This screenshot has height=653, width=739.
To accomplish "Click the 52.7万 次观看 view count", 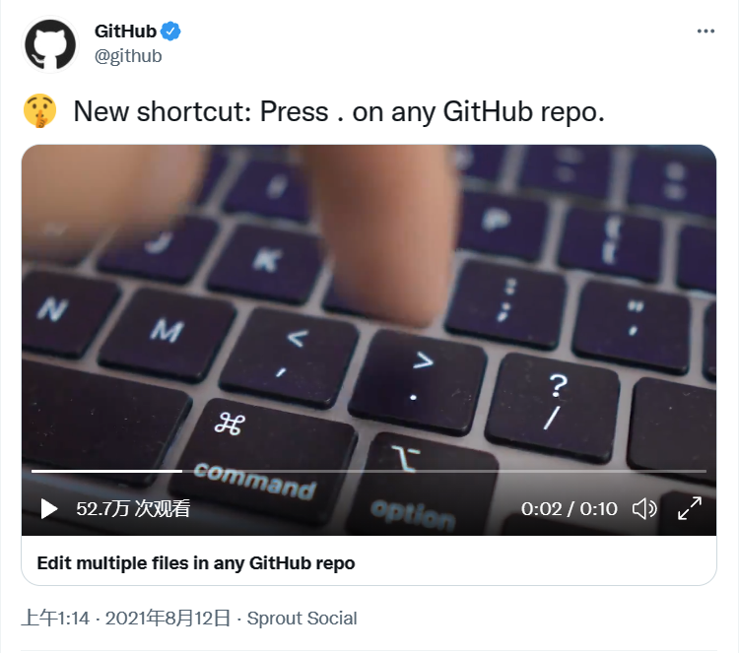I will coord(133,509).
